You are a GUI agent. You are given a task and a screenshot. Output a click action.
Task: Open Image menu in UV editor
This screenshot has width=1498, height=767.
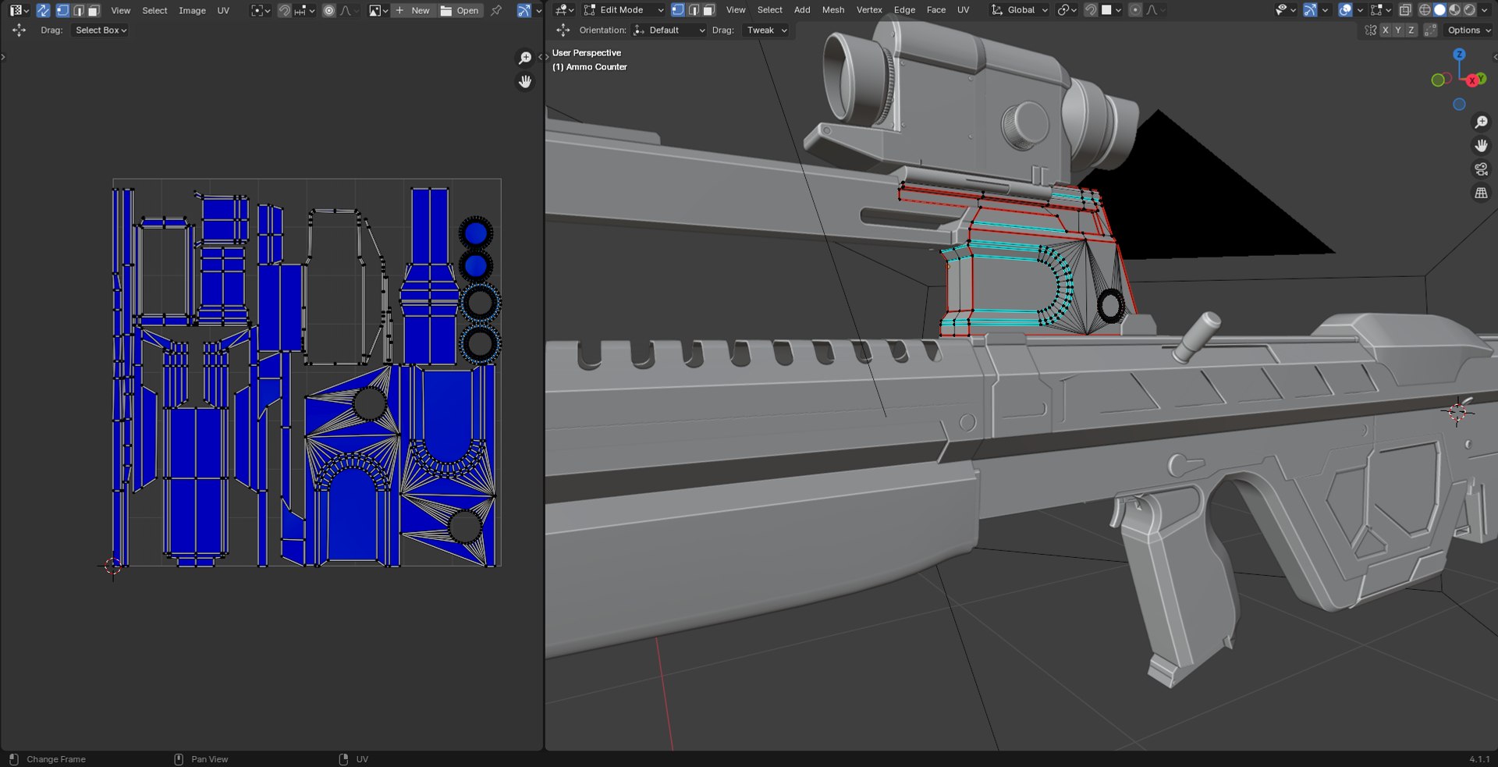tap(192, 10)
